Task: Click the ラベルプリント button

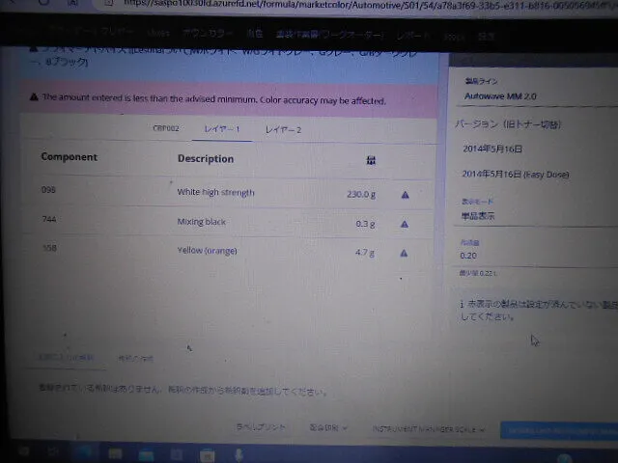Action: pyautogui.click(x=261, y=426)
